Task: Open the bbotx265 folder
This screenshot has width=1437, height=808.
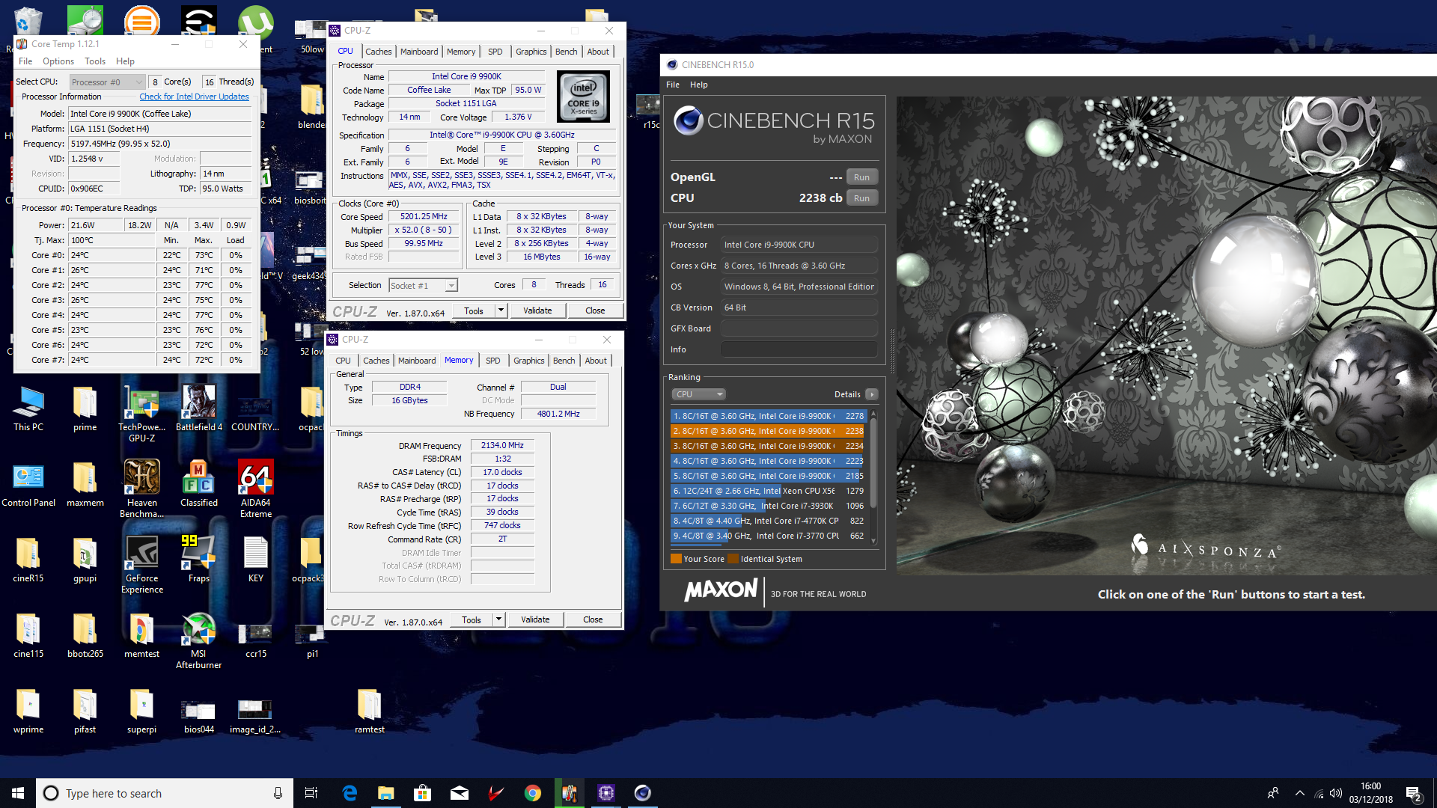Action: coord(85,636)
